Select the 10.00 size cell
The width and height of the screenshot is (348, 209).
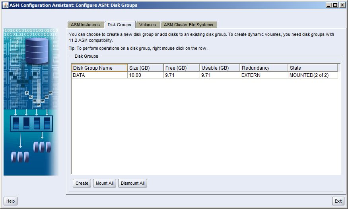(x=146, y=75)
